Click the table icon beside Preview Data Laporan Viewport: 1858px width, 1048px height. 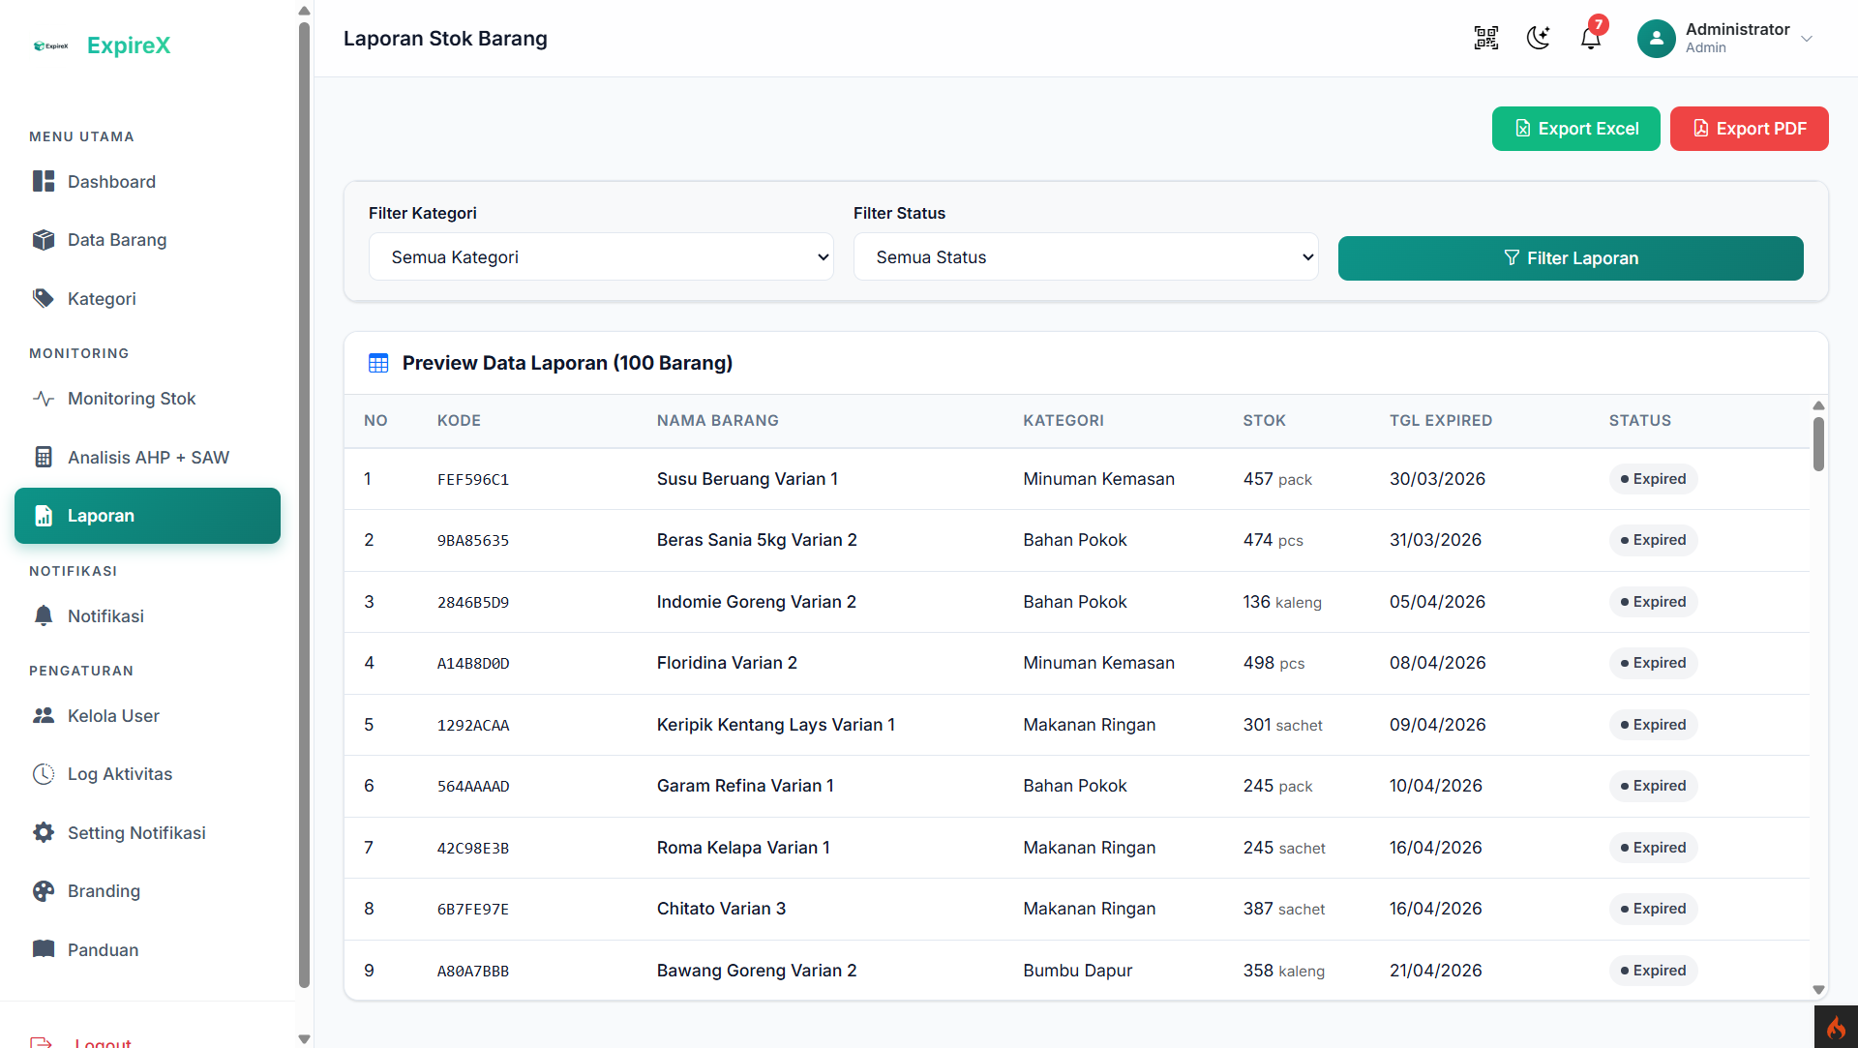coord(378,363)
